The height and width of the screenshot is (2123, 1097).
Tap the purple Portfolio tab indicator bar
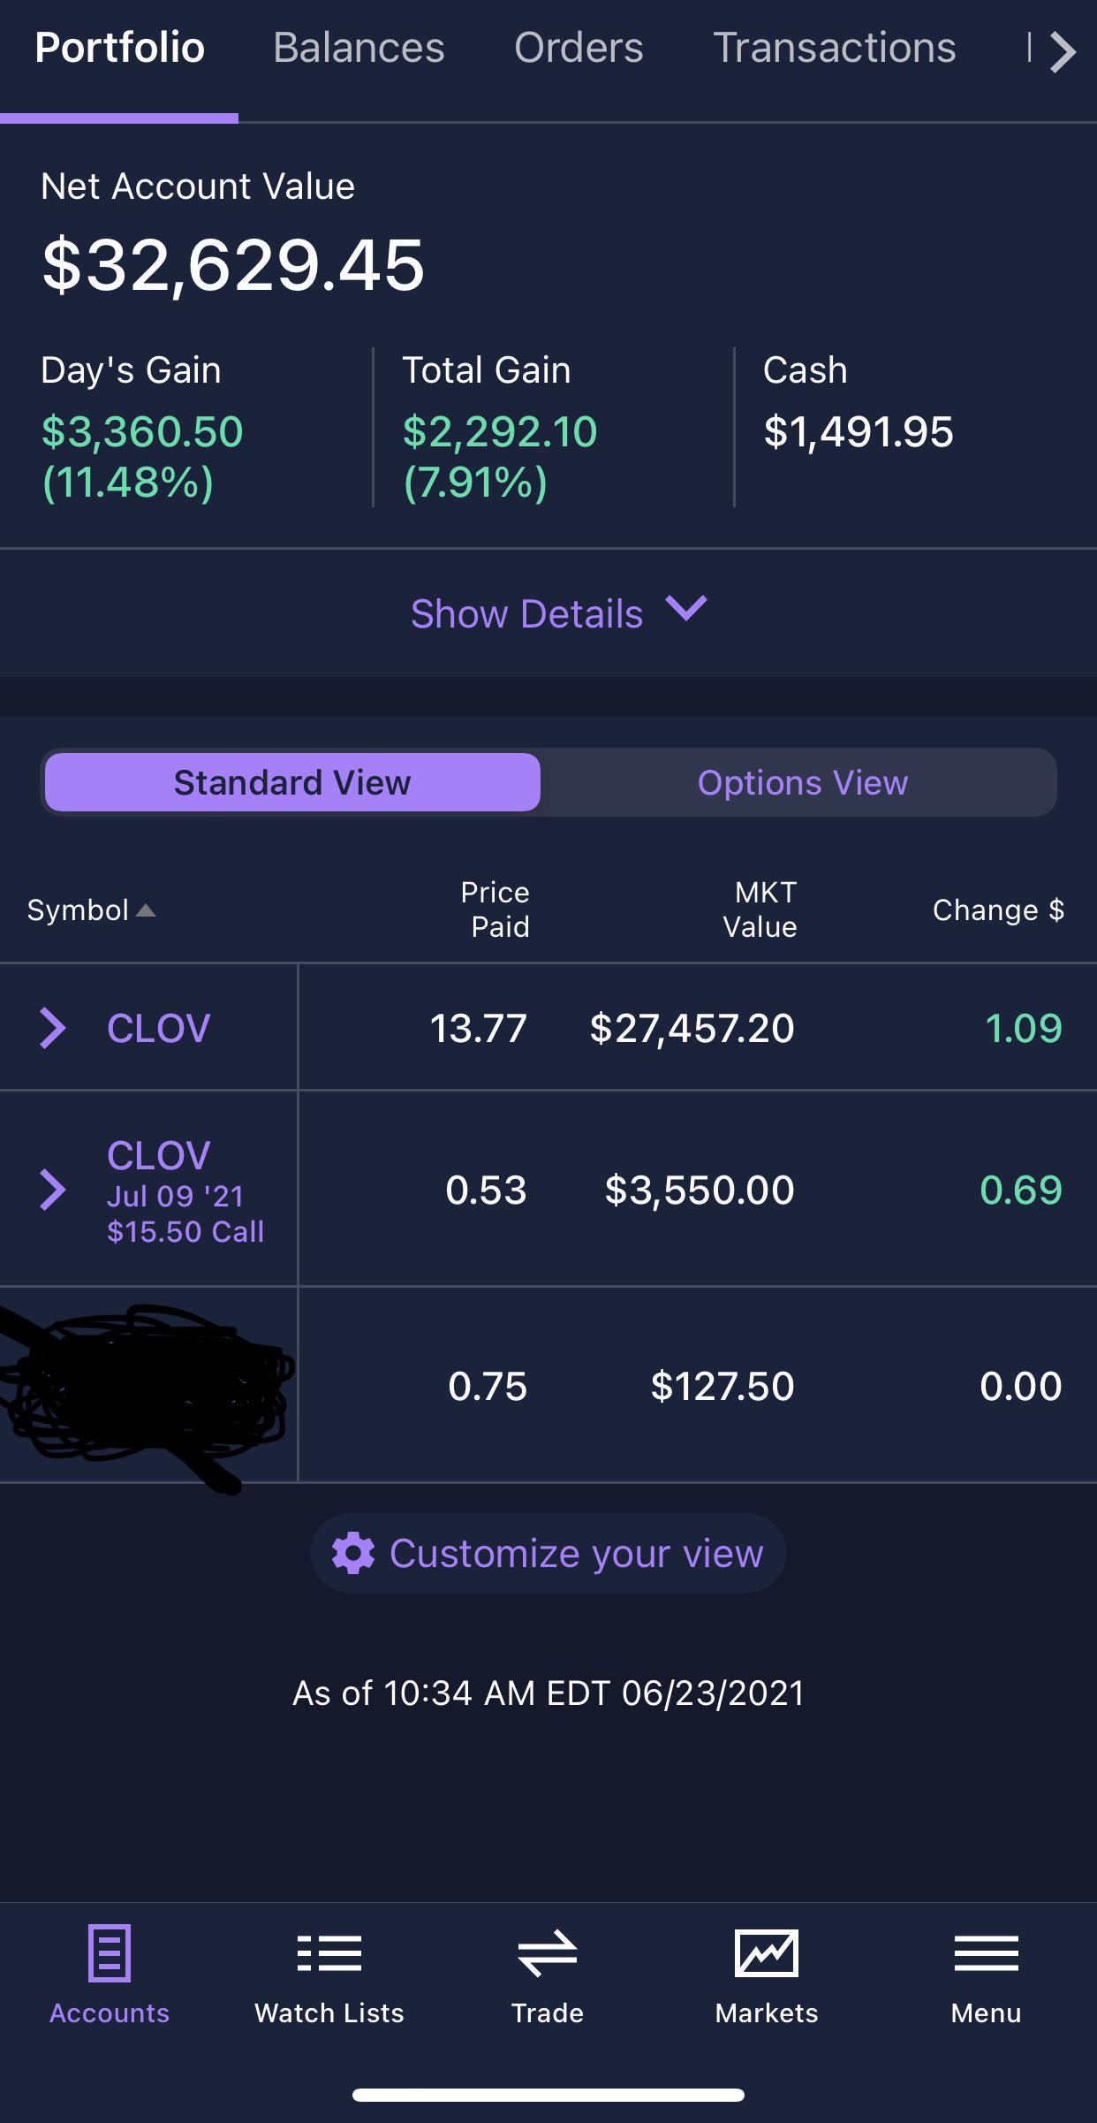coord(119,114)
